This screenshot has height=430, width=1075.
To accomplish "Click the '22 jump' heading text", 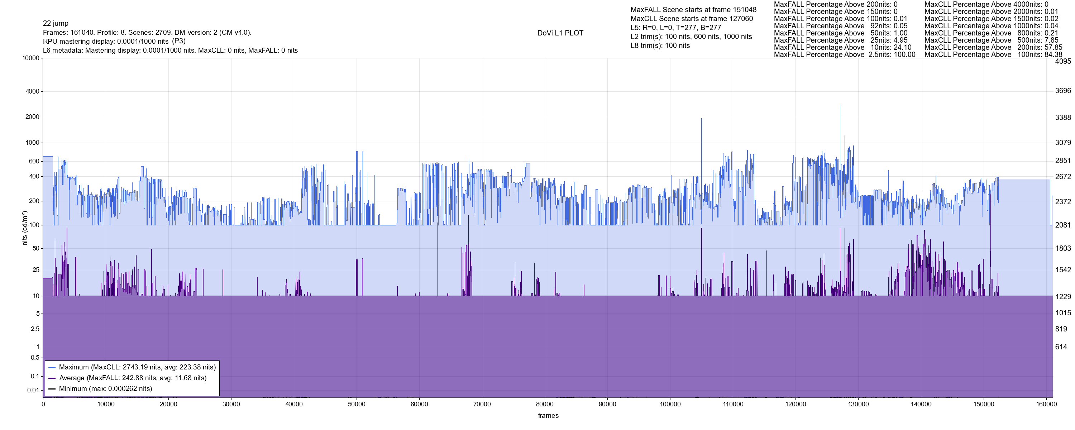I will pos(56,23).
